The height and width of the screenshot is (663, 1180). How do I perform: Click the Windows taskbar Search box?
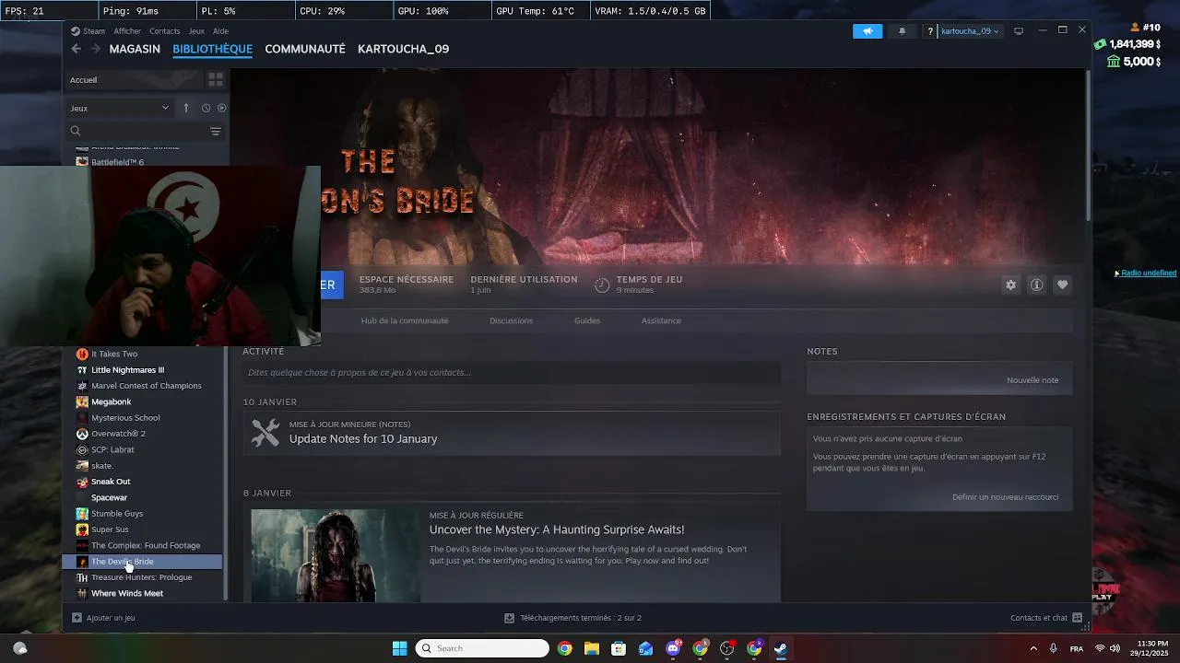pyautogui.click(x=482, y=648)
